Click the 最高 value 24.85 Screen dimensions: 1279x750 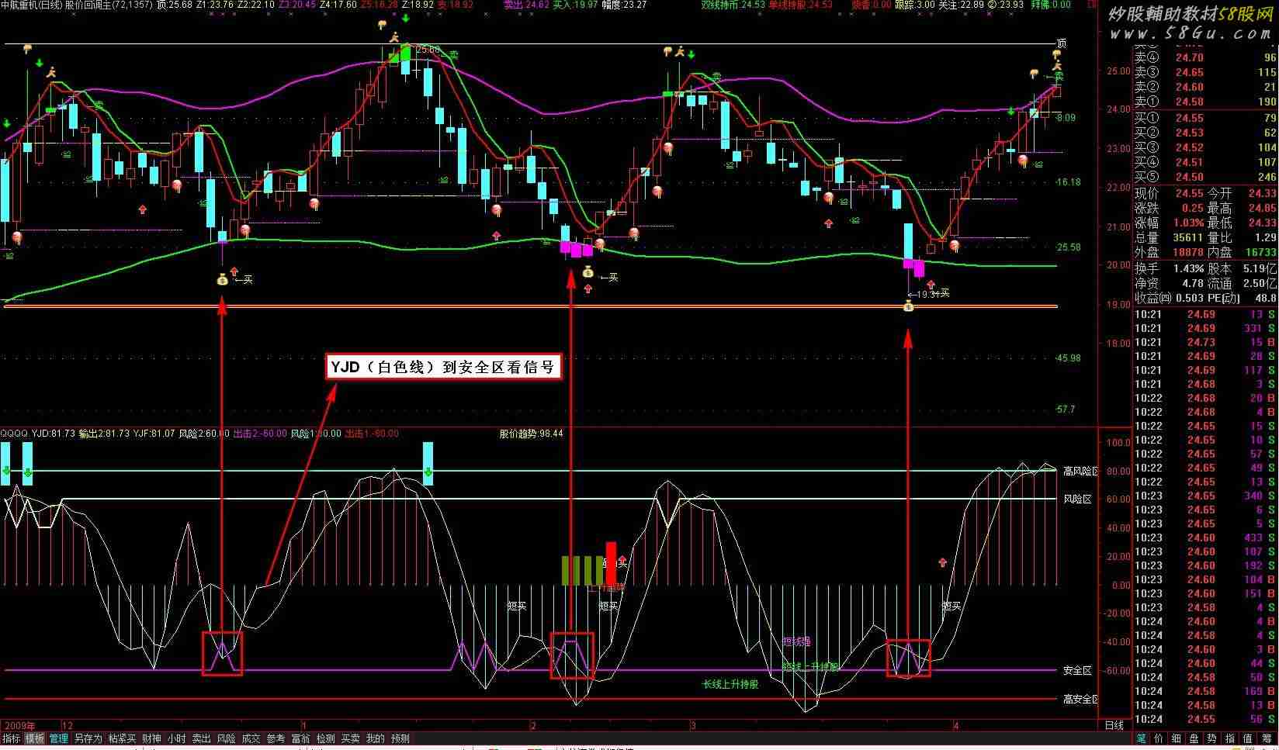(x=1262, y=209)
